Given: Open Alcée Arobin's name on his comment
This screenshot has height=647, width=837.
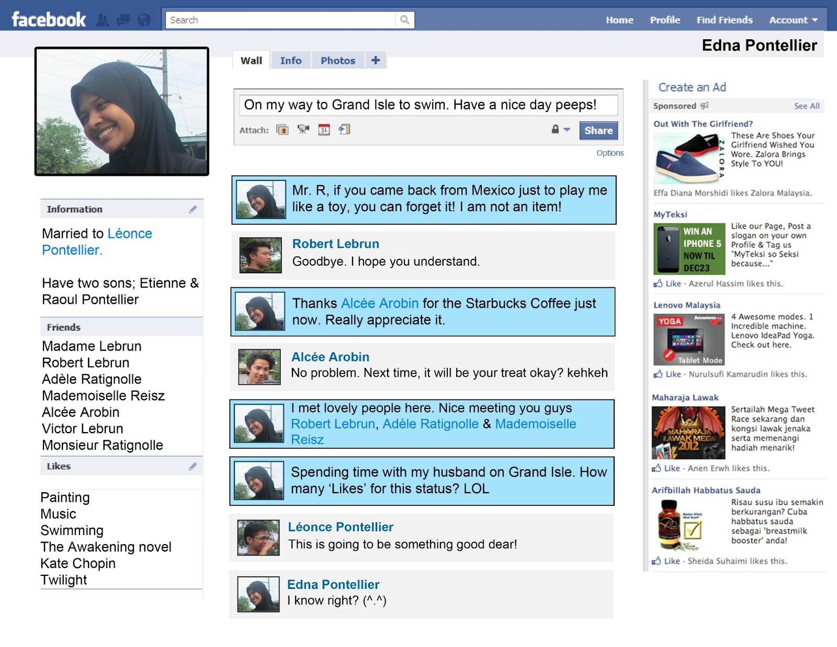Looking at the screenshot, I should [x=330, y=357].
